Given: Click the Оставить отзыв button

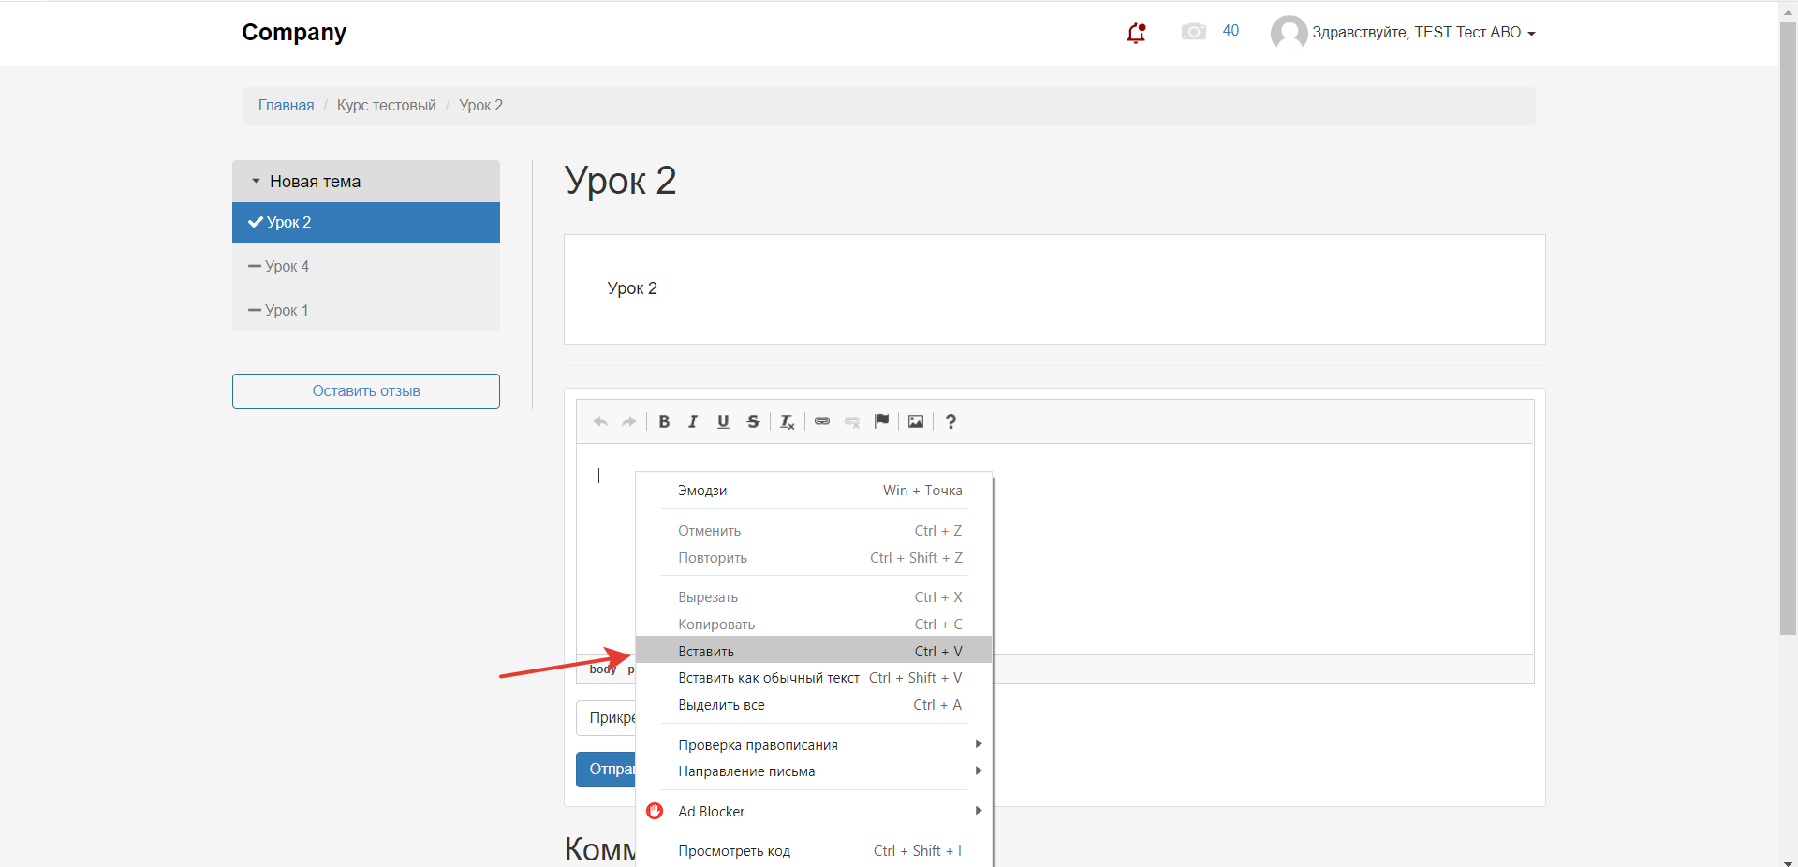Looking at the screenshot, I should pos(366,391).
